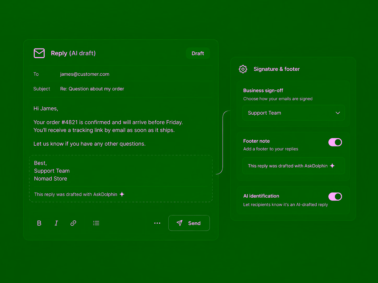Click the footer note text field
Image resolution: width=378 pixels, height=283 pixels.
tap(294, 166)
